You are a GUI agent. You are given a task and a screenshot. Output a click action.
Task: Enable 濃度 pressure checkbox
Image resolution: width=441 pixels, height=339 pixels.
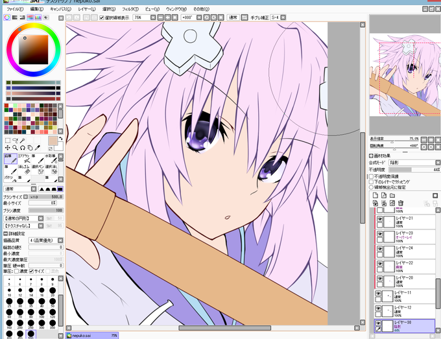click(16, 271)
